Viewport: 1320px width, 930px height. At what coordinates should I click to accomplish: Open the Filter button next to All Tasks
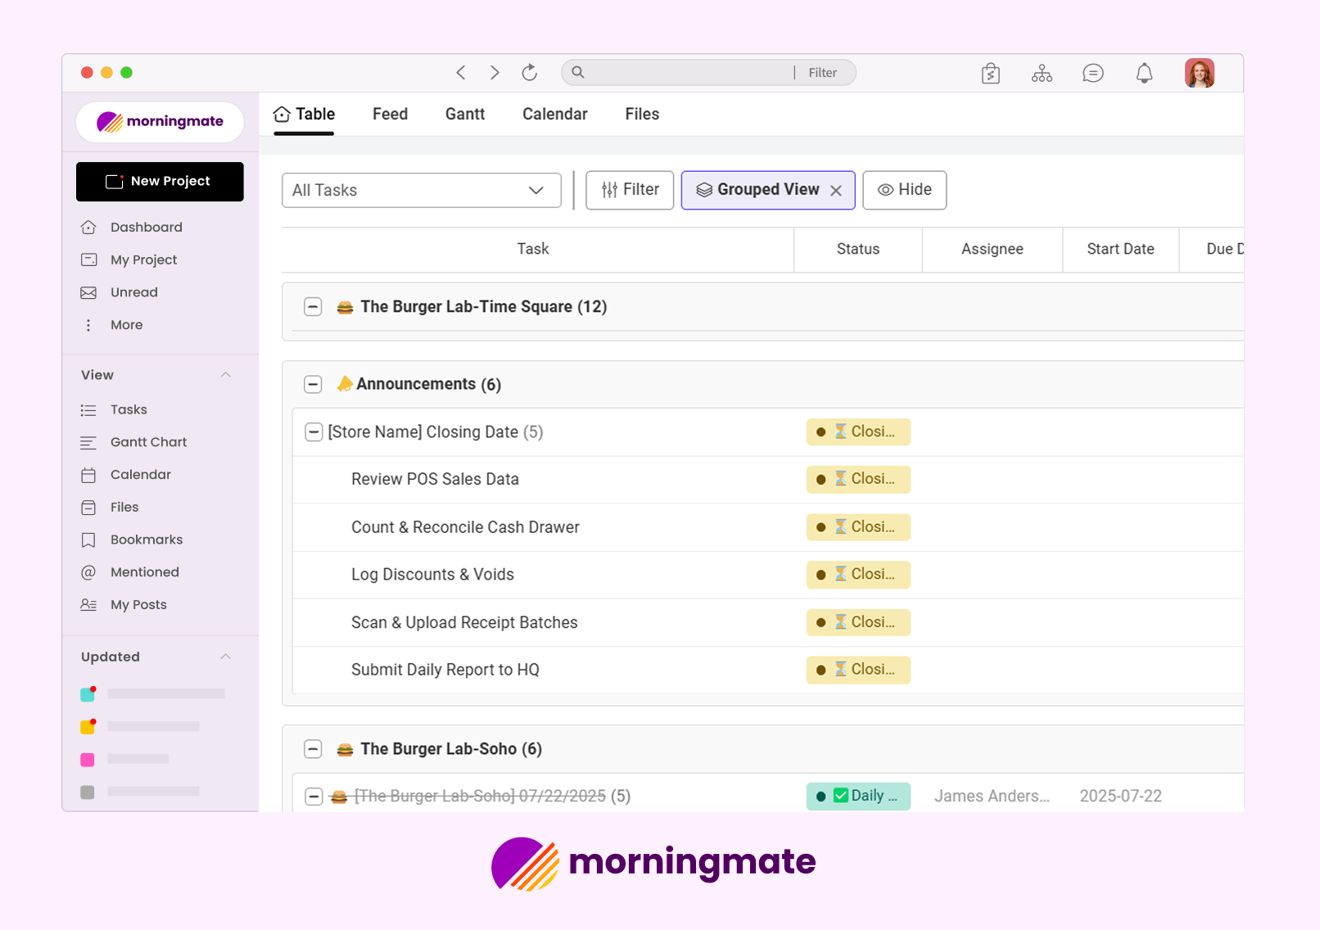(629, 190)
